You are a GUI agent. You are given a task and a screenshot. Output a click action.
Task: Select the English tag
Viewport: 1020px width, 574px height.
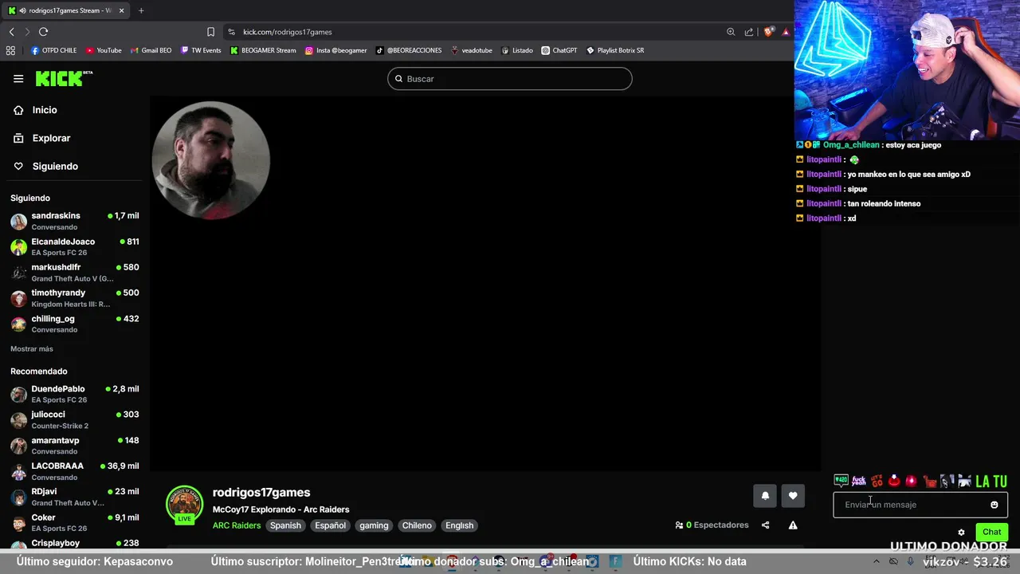coord(459,525)
